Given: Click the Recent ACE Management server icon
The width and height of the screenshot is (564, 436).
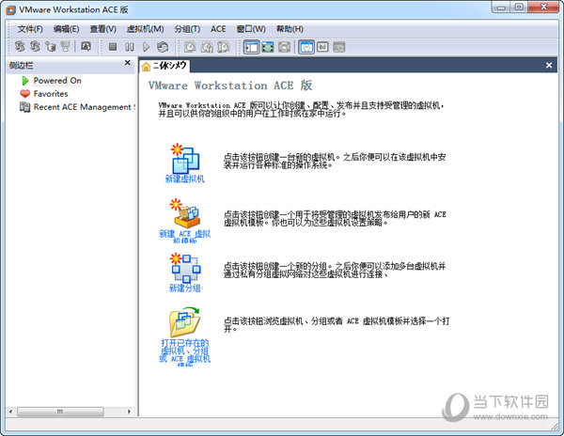Looking at the screenshot, I should click(x=24, y=107).
